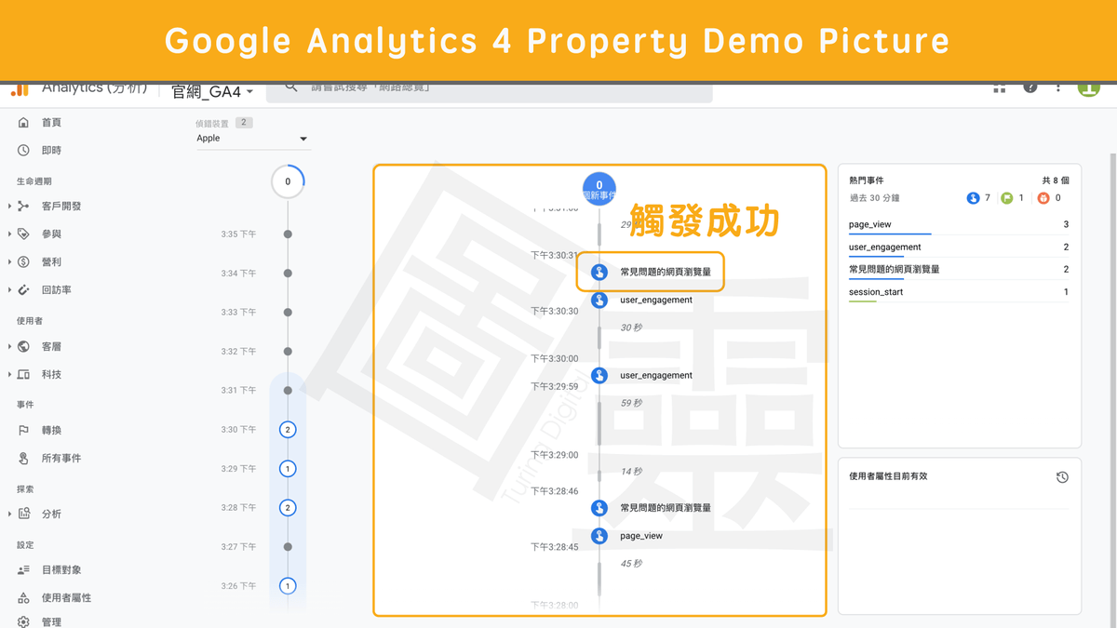Open 常見問題的網頁瀏覽量 event just above page_view
Viewport: 1117px width, 628px height.
click(666, 508)
